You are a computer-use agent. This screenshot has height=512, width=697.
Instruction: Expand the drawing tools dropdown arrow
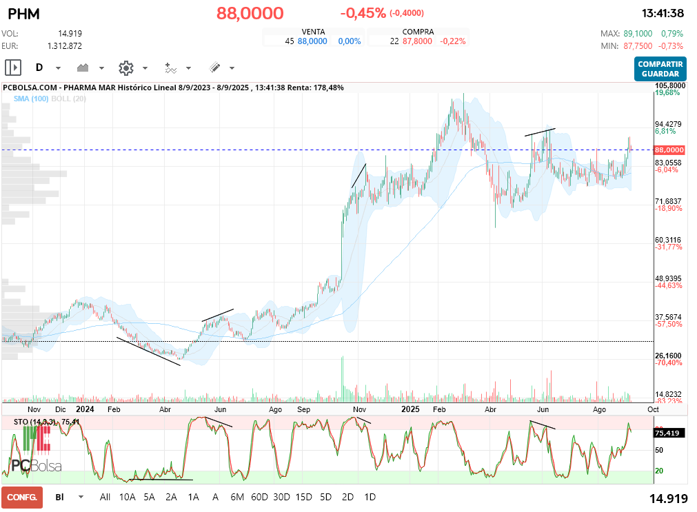tap(232, 68)
